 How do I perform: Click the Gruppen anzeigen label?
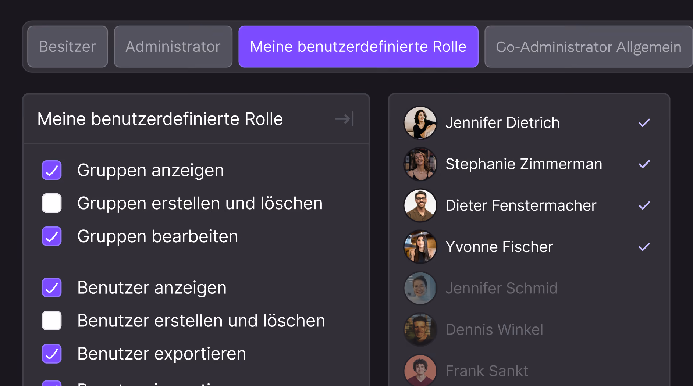150,170
